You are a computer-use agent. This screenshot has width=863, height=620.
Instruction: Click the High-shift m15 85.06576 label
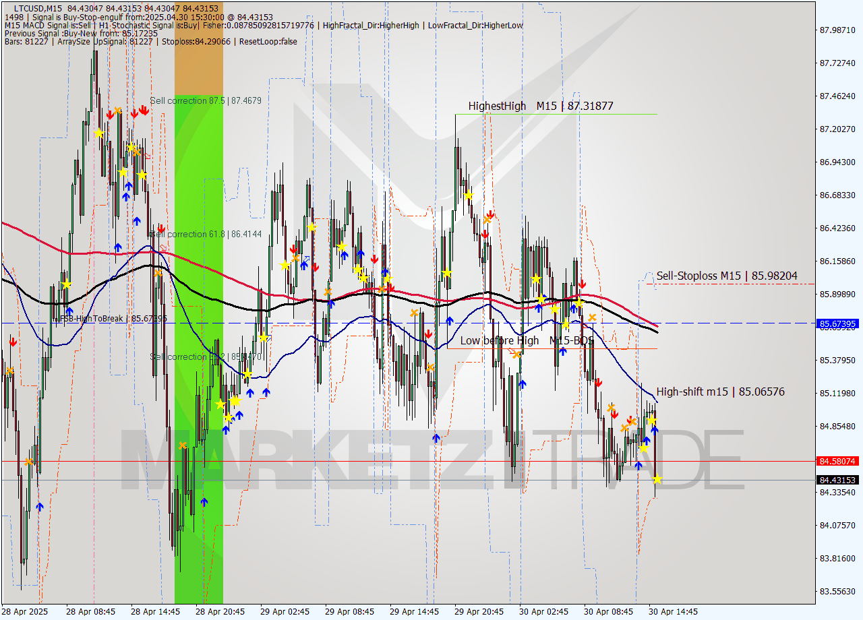(721, 391)
